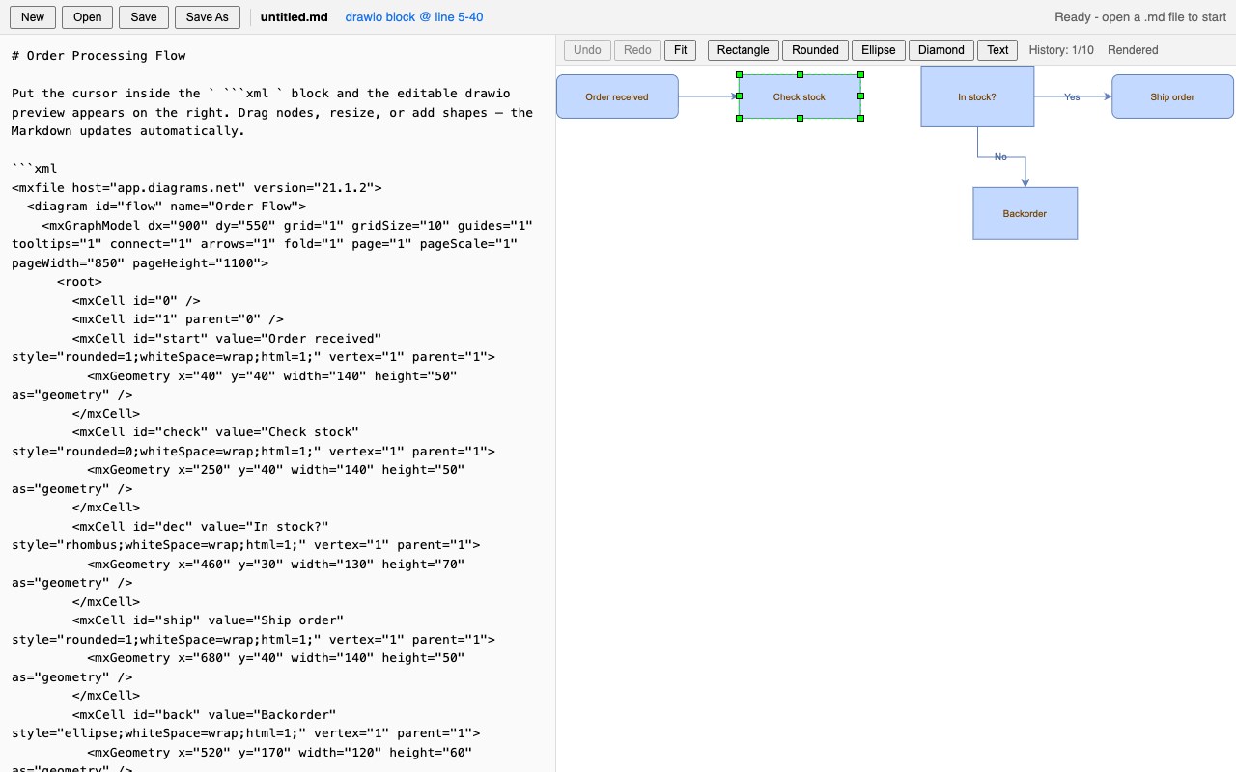Redo the diagram change
Screen dimensions: 1236x772
(x=637, y=50)
